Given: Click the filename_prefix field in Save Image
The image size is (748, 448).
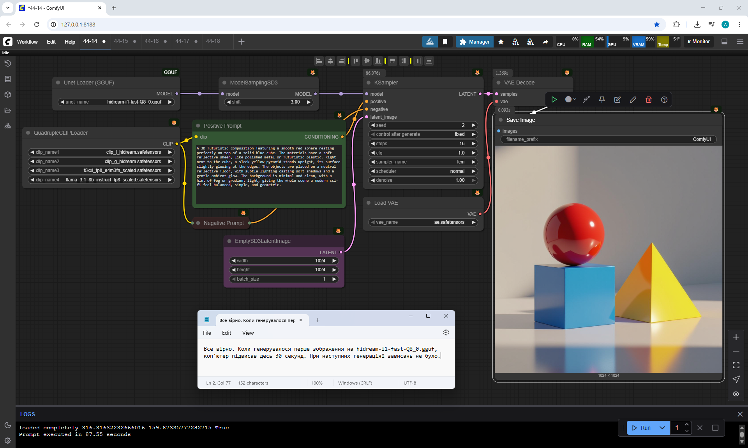Looking at the screenshot, I should click(x=608, y=139).
